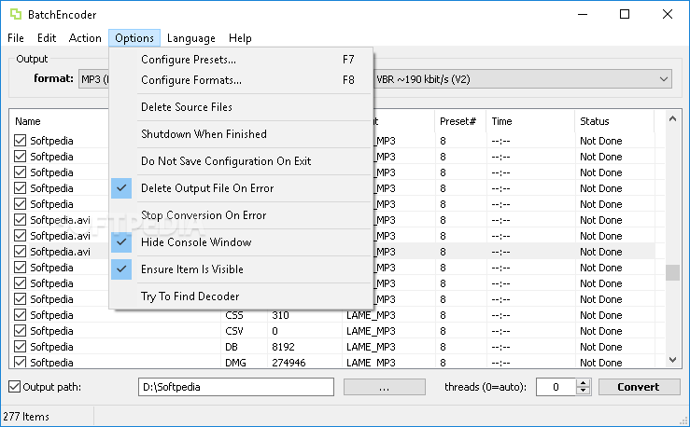Click the size value 274946 in DMG row
The width and height of the screenshot is (690, 427).
(x=289, y=363)
